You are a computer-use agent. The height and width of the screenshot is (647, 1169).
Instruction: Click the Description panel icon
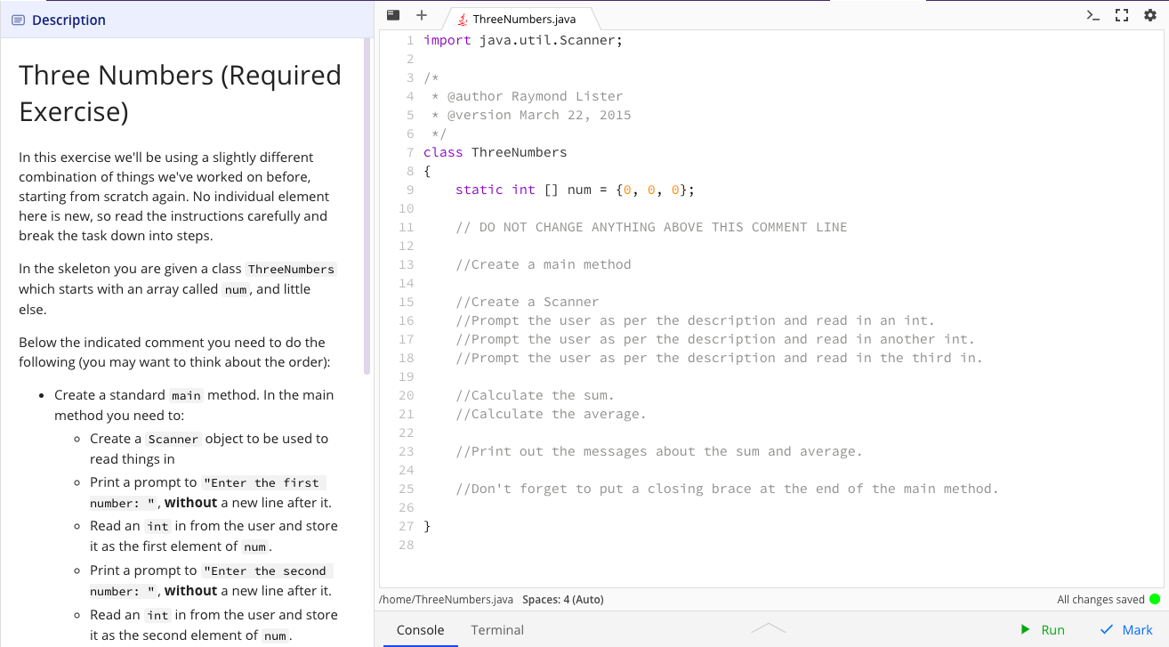click(x=17, y=19)
